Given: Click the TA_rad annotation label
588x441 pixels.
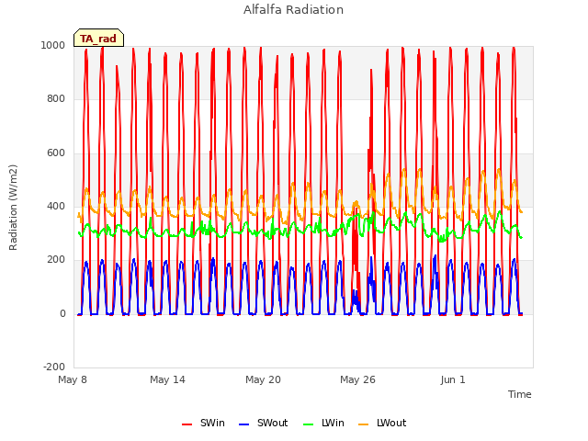Looking at the screenshot, I should point(98,38).
